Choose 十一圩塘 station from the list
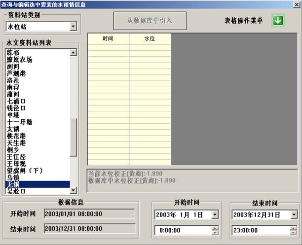 coord(20,122)
